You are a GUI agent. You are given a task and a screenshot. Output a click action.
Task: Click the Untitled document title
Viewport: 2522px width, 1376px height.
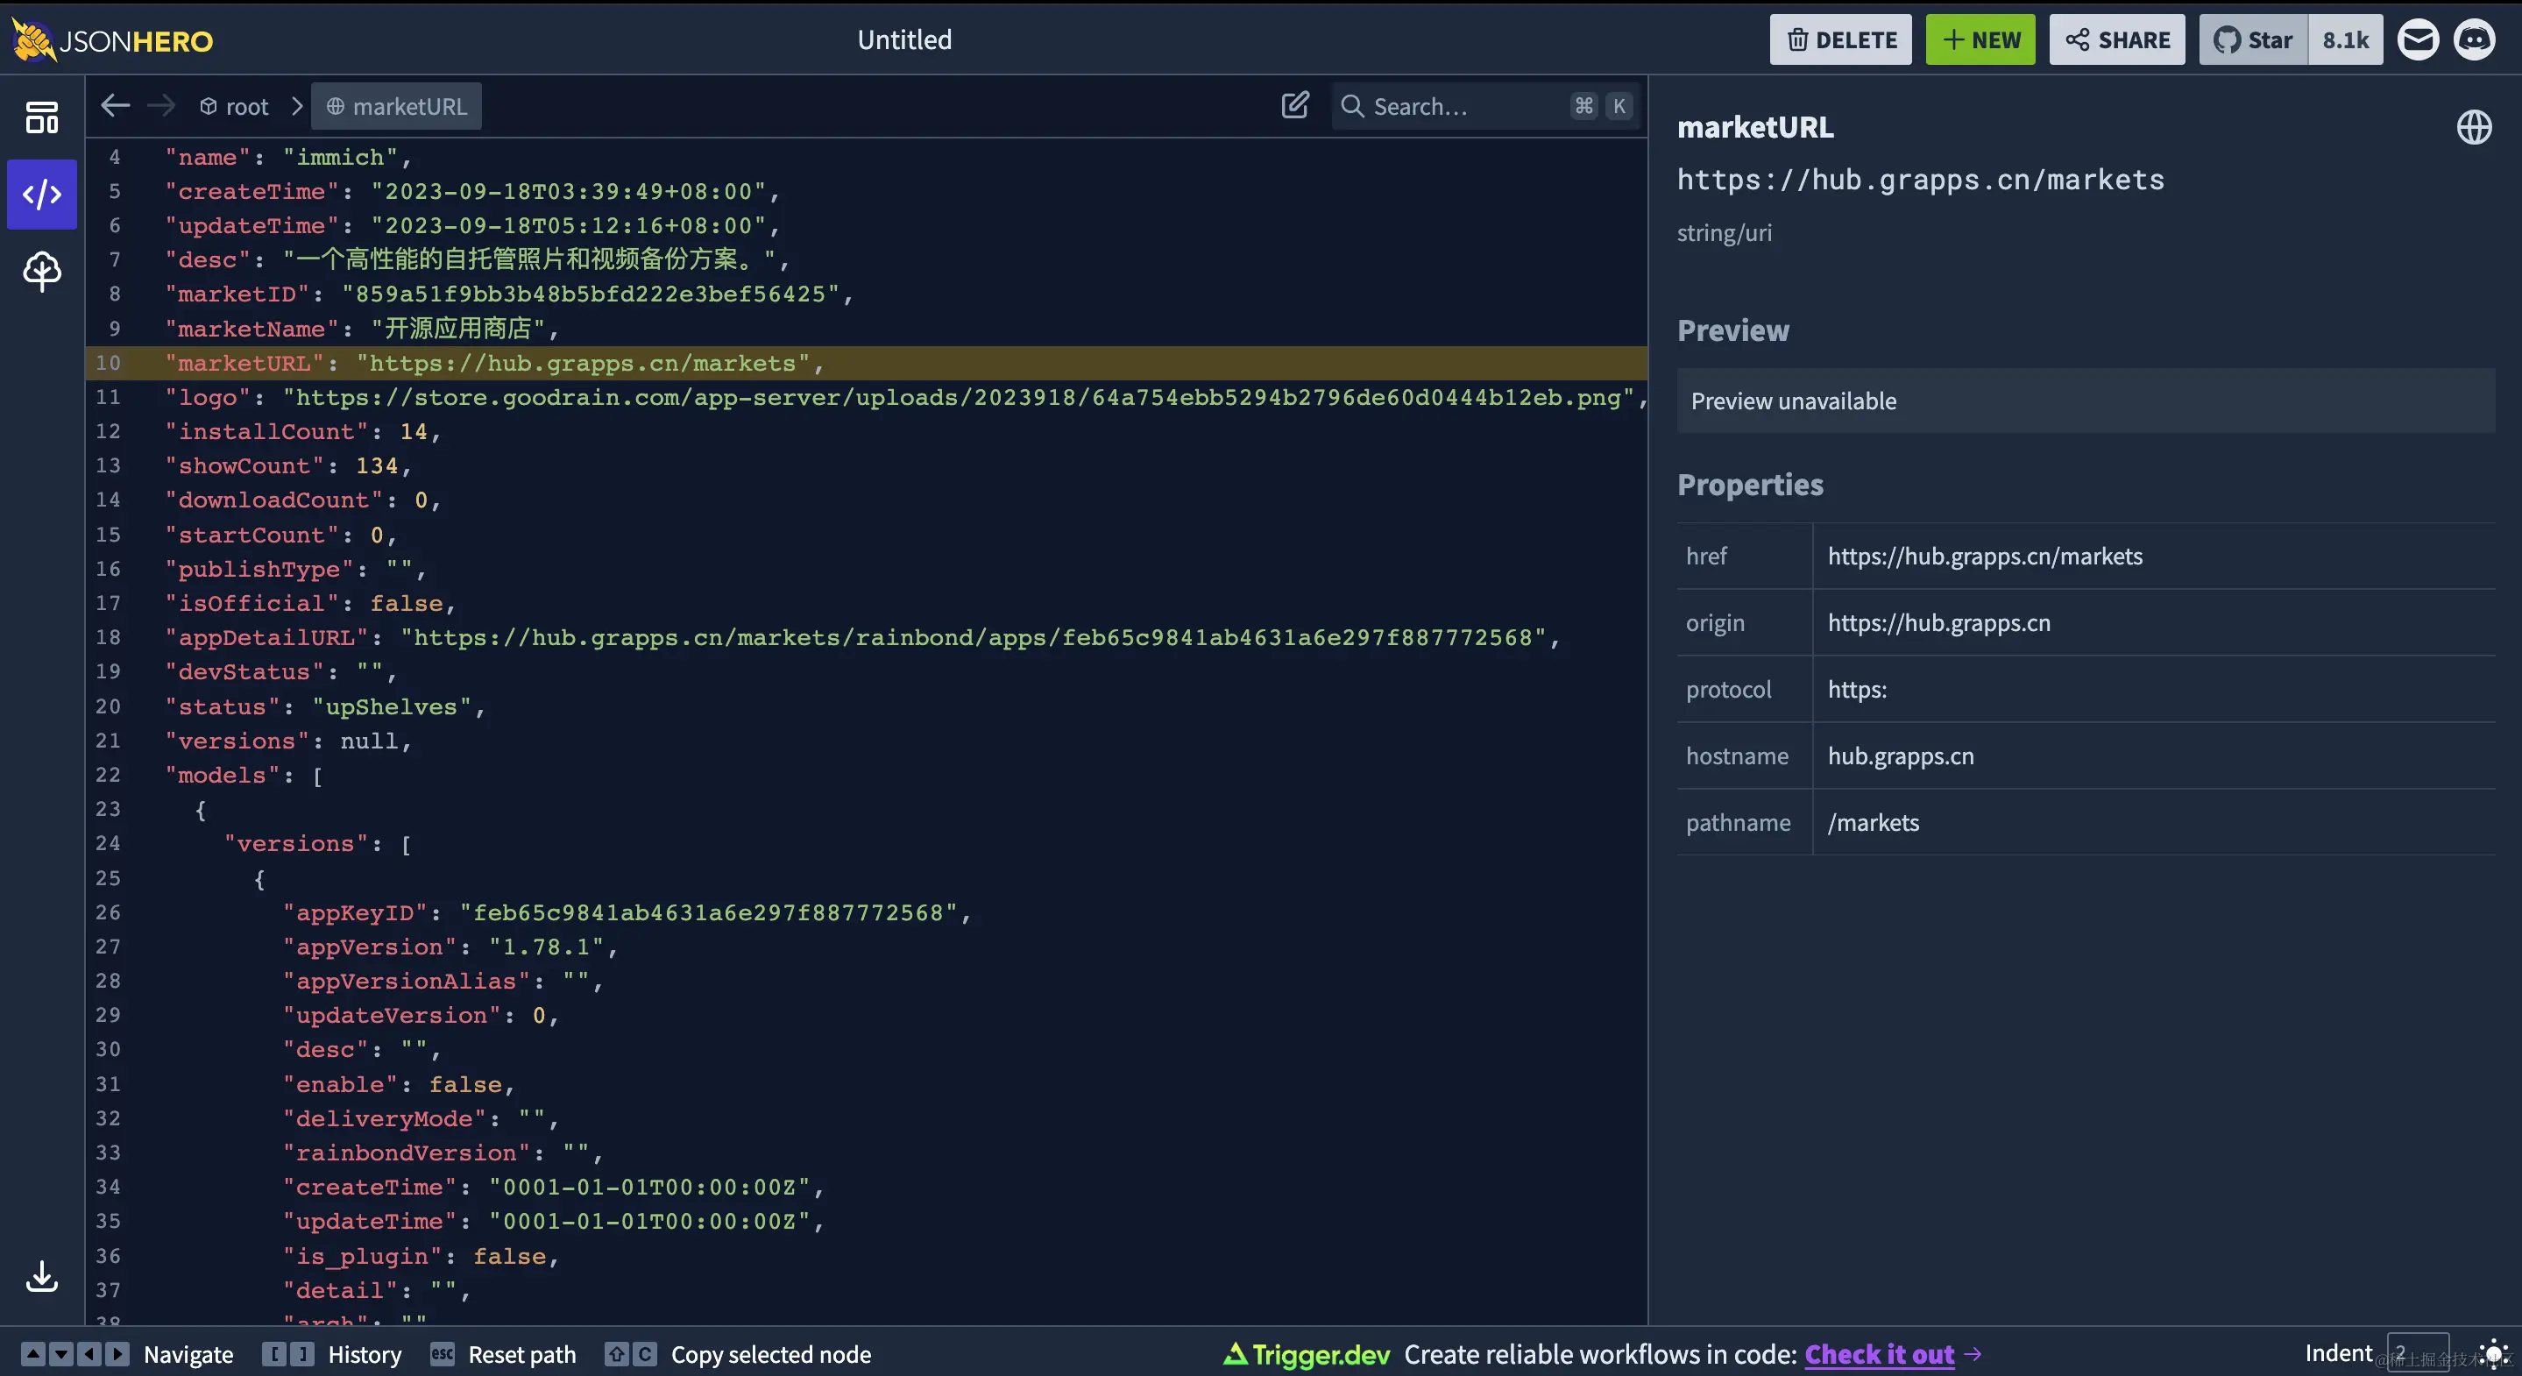click(x=904, y=40)
